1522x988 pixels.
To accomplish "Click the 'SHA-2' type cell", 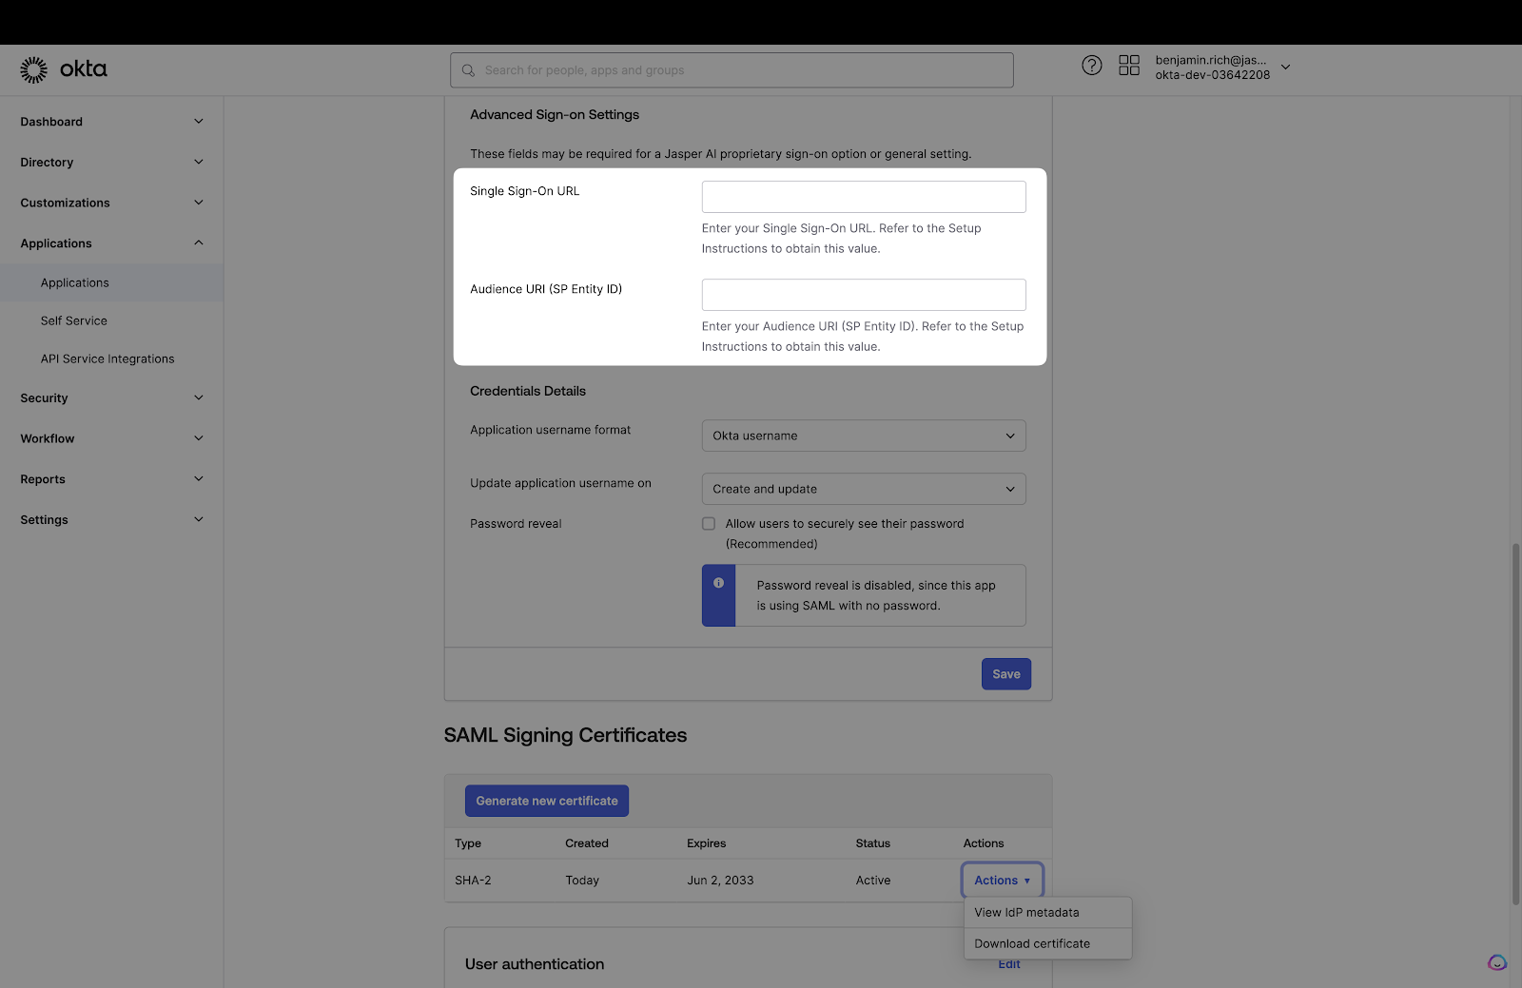I will (x=473, y=881).
